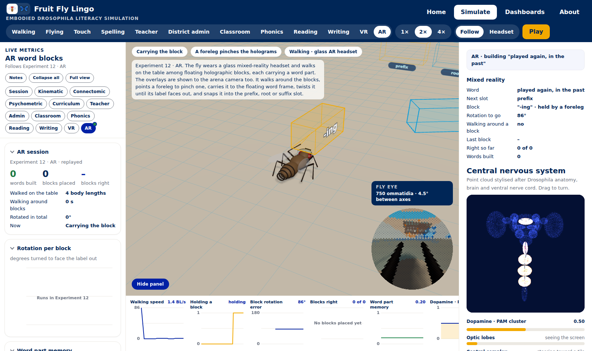Toggle Phonics chip in the live metrics panel

(80, 116)
